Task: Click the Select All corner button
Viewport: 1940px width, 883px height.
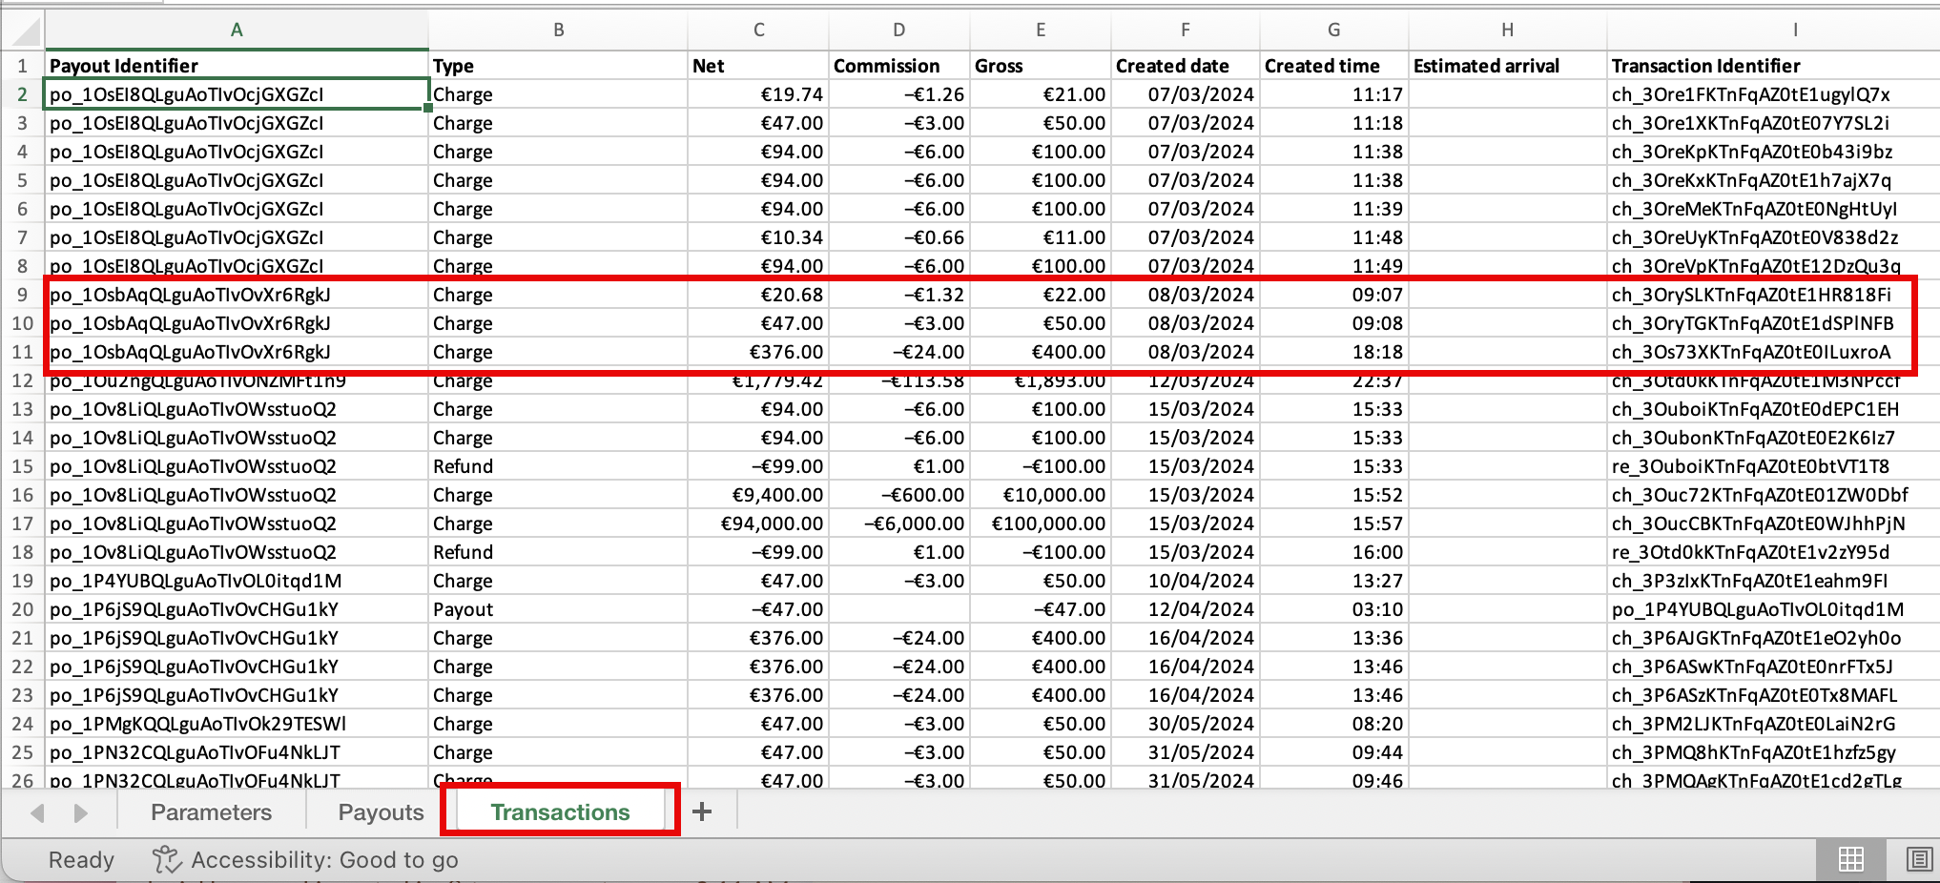Action: (24, 30)
